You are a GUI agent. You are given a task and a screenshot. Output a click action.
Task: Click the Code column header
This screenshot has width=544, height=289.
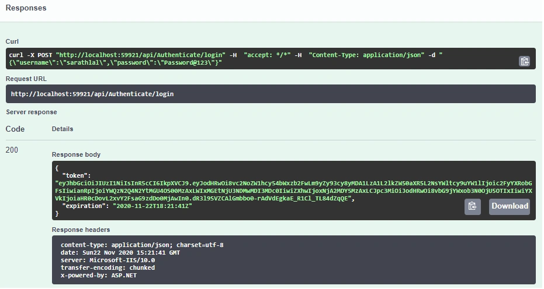(15, 129)
